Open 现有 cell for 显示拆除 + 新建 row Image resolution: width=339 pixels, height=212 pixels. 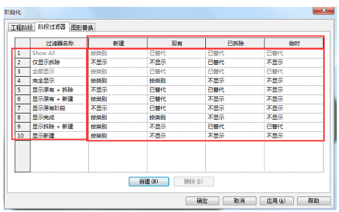point(177,127)
